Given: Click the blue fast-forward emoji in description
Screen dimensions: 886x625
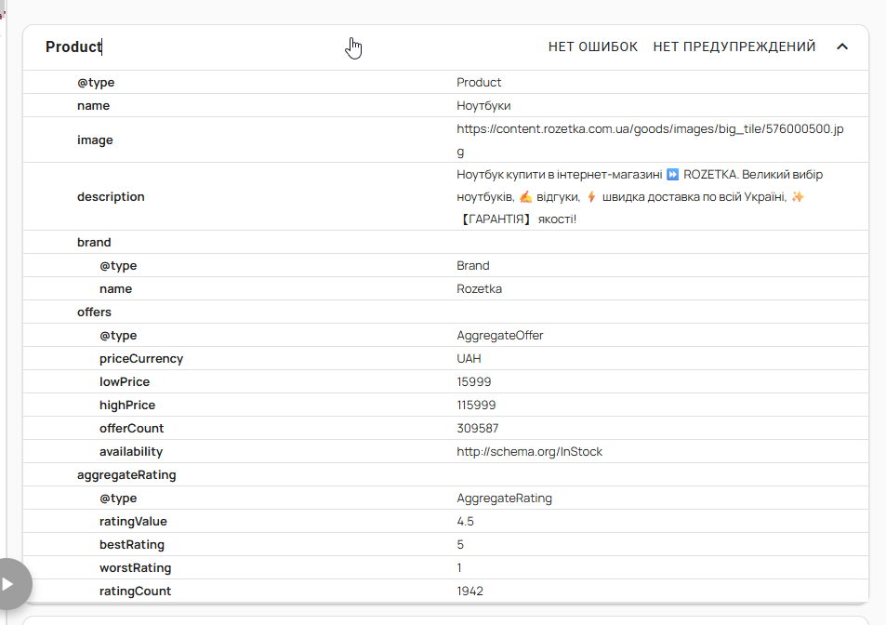Looking at the screenshot, I should (x=672, y=175).
